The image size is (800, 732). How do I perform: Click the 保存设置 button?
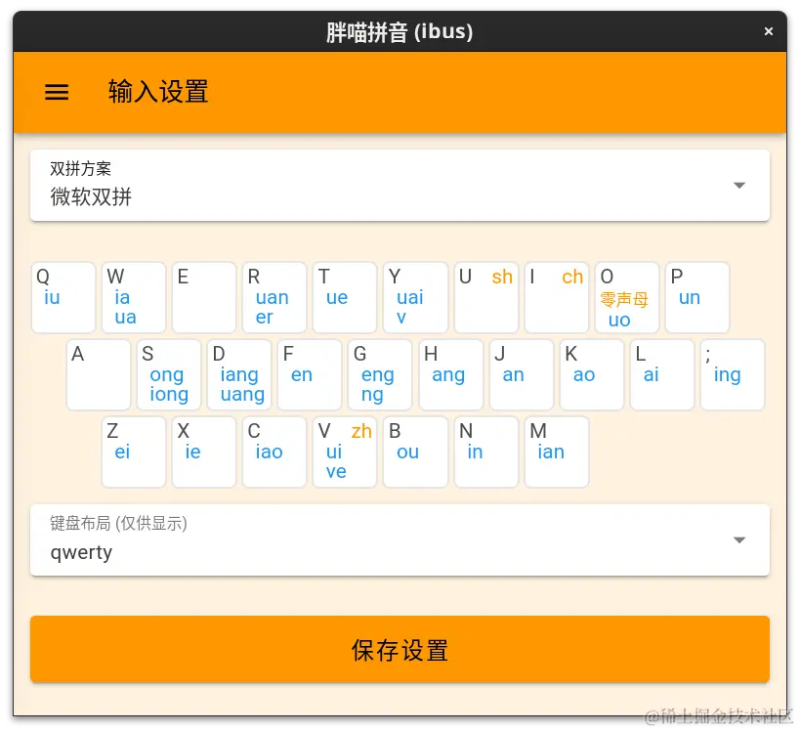[x=400, y=649]
